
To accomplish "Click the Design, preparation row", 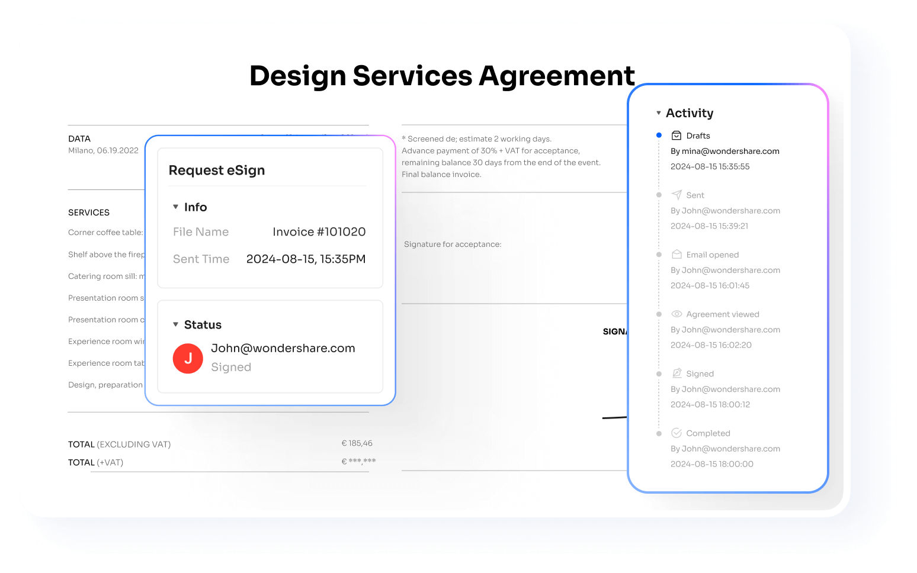I will click(x=105, y=385).
